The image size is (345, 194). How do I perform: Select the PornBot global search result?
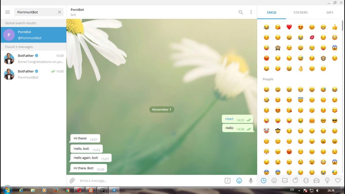click(x=33, y=35)
